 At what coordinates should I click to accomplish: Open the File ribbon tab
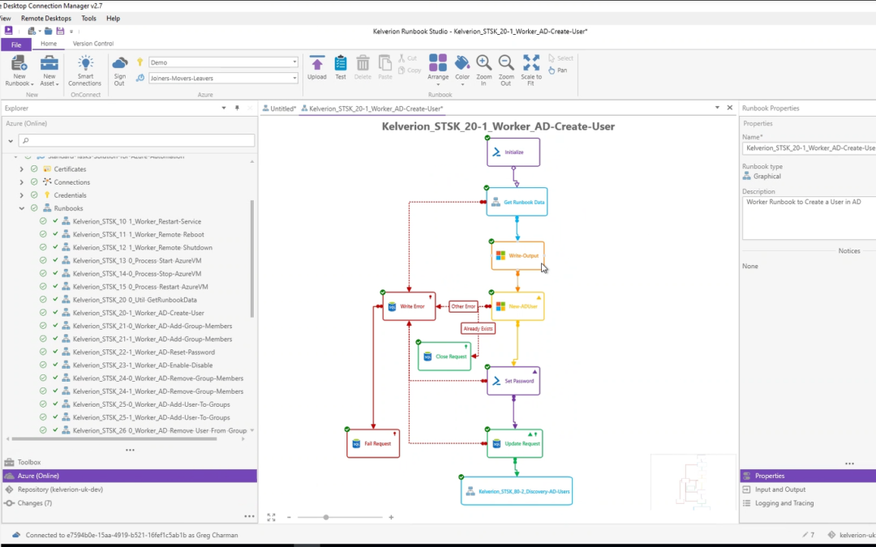pos(16,45)
